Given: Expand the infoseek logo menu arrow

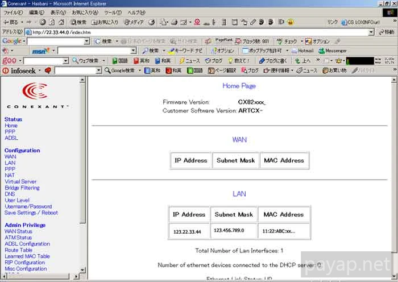Looking at the screenshot, I should [x=40, y=70].
